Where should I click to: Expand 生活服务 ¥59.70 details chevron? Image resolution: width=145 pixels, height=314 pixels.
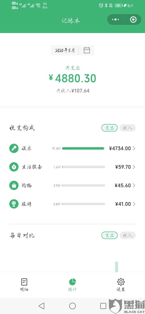[x=134, y=167]
